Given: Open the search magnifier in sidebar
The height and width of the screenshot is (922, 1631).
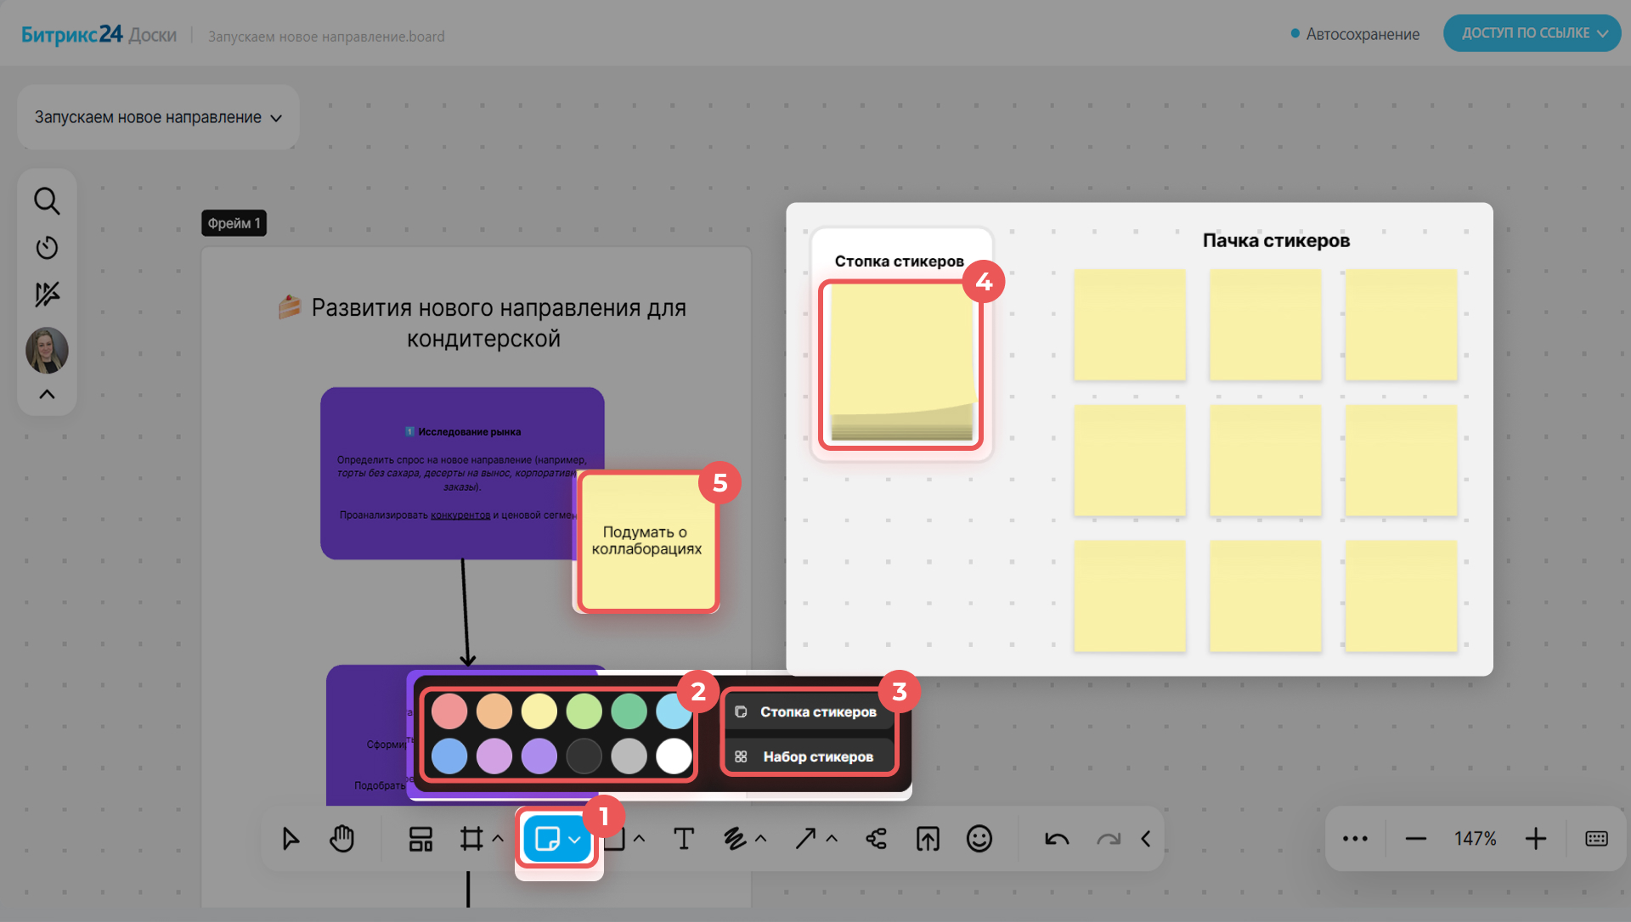Looking at the screenshot, I should pos(47,201).
